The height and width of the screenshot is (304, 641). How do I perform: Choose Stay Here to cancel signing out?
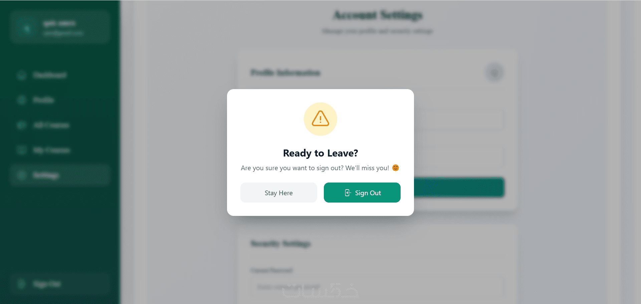pos(279,193)
